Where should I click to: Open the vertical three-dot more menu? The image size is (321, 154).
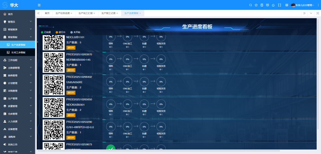318,5
